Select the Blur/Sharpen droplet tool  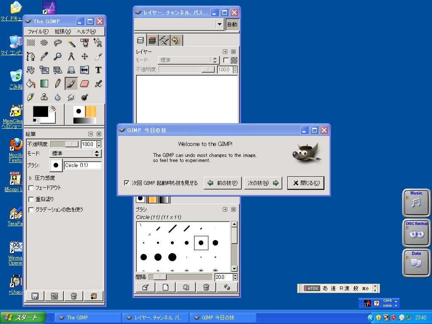point(57,97)
